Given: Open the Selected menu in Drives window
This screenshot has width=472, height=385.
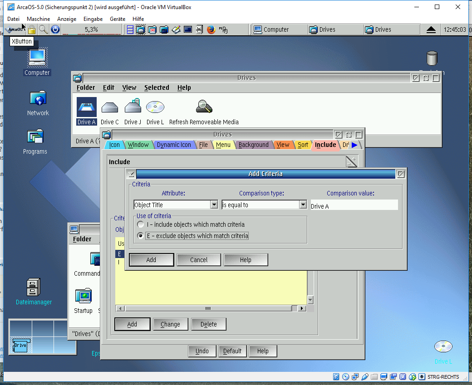Looking at the screenshot, I should 157,88.
